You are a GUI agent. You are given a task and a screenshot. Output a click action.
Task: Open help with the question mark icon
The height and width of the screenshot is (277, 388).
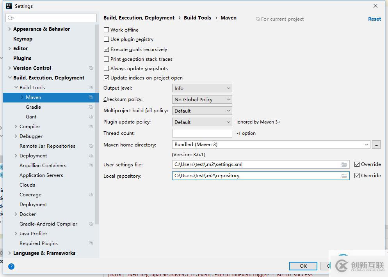tap(11, 266)
